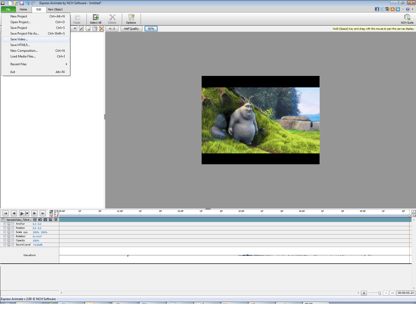The height and width of the screenshot is (312, 416).
Task: Toggle keyframe diamond for Anchor
Action: click(x=9, y=224)
